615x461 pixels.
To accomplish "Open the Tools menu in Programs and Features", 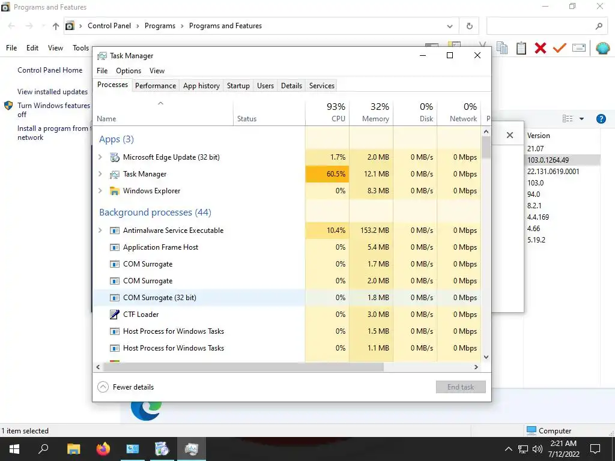I will [81, 48].
